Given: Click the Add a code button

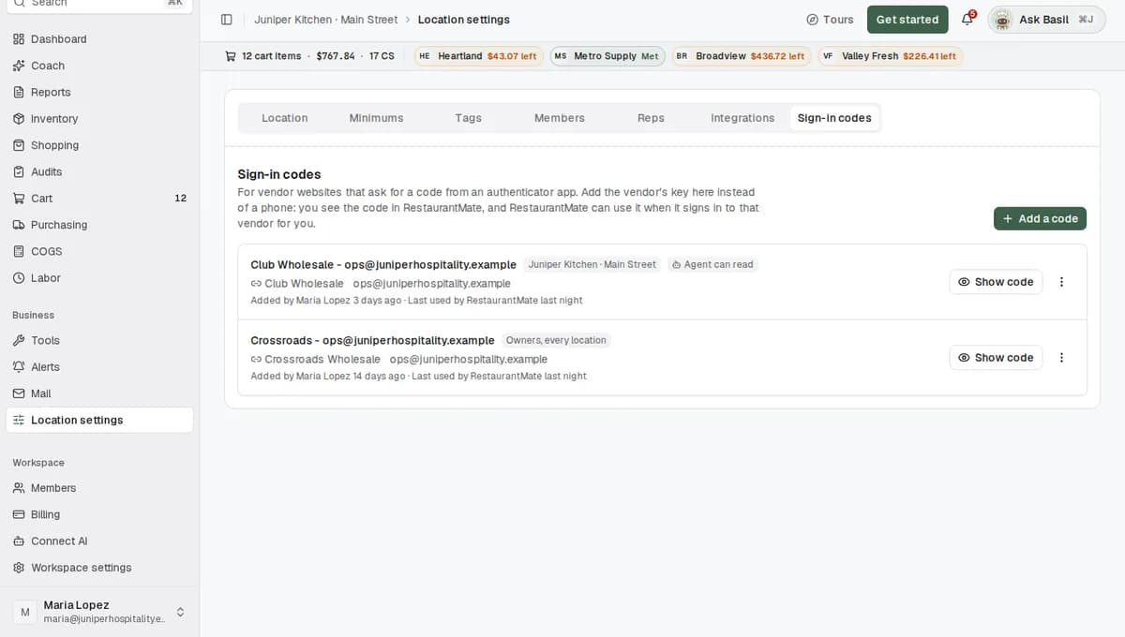Looking at the screenshot, I should click(1040, 218).
